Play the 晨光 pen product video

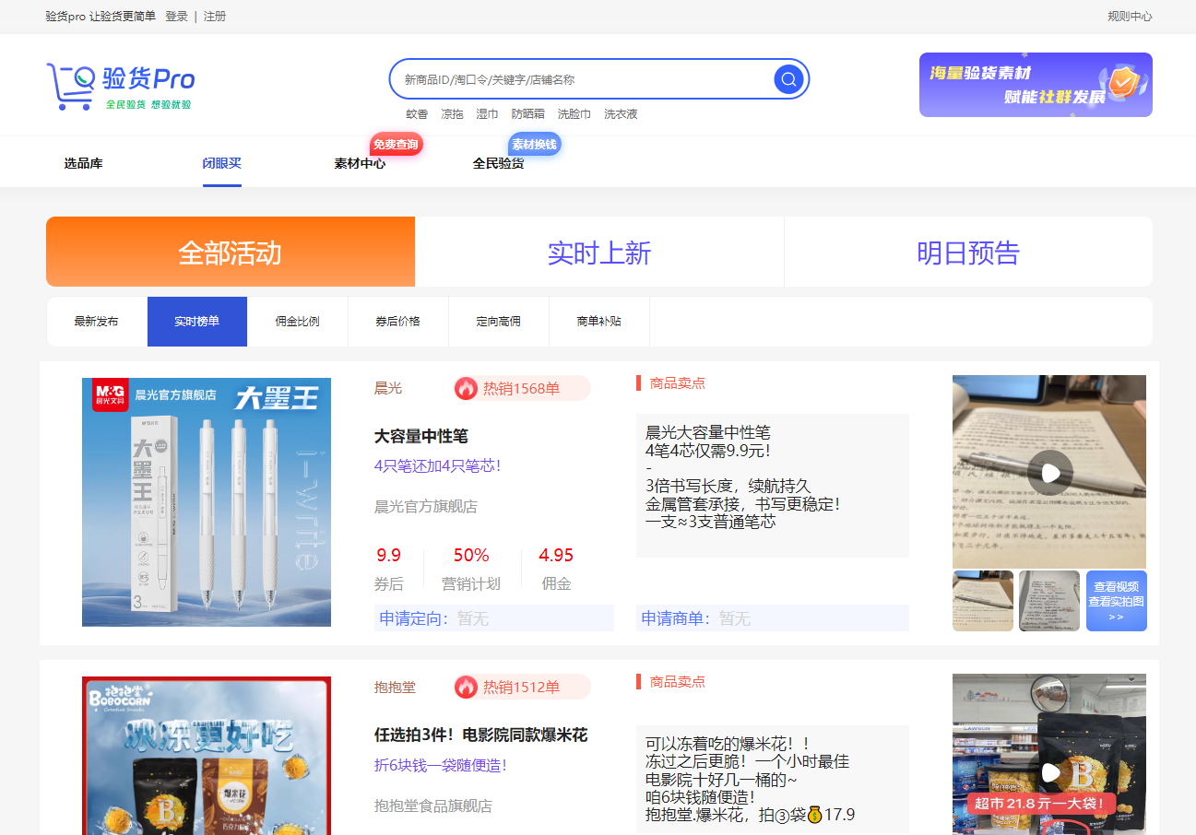tap(1049, 473)
